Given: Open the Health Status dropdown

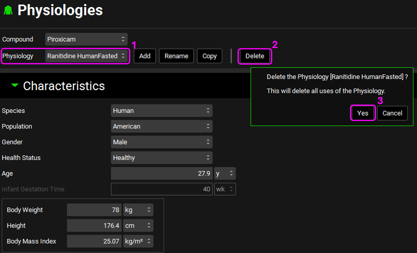Looking at the screenshot, I should pos(161,158).
